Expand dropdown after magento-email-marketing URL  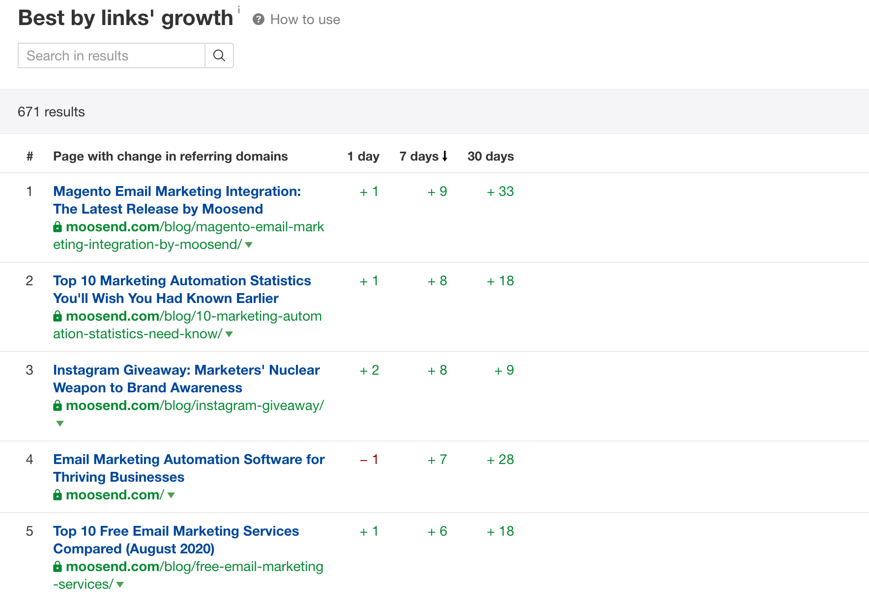pos(249,245)
